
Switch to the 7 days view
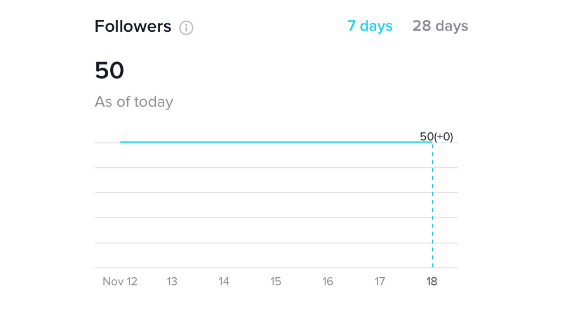pos(370,26)
